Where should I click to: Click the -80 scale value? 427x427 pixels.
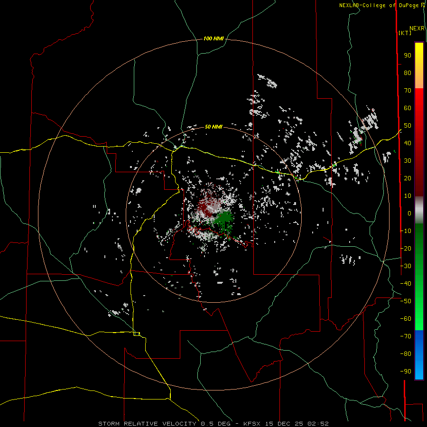[406, 354]
